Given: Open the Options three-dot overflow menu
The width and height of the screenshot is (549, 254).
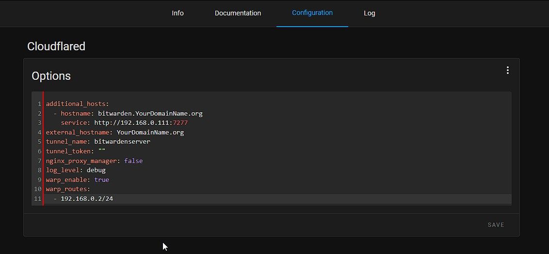Looking at the screenshot, I should [507, 70].
